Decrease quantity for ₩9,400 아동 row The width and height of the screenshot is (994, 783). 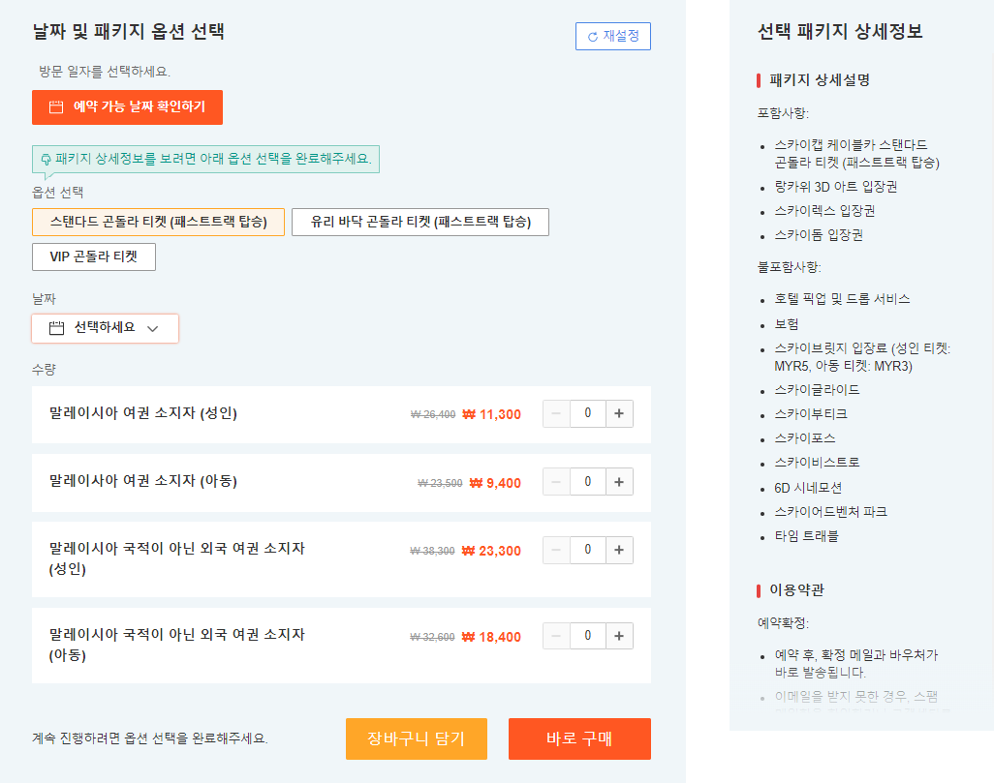point(556,482)
